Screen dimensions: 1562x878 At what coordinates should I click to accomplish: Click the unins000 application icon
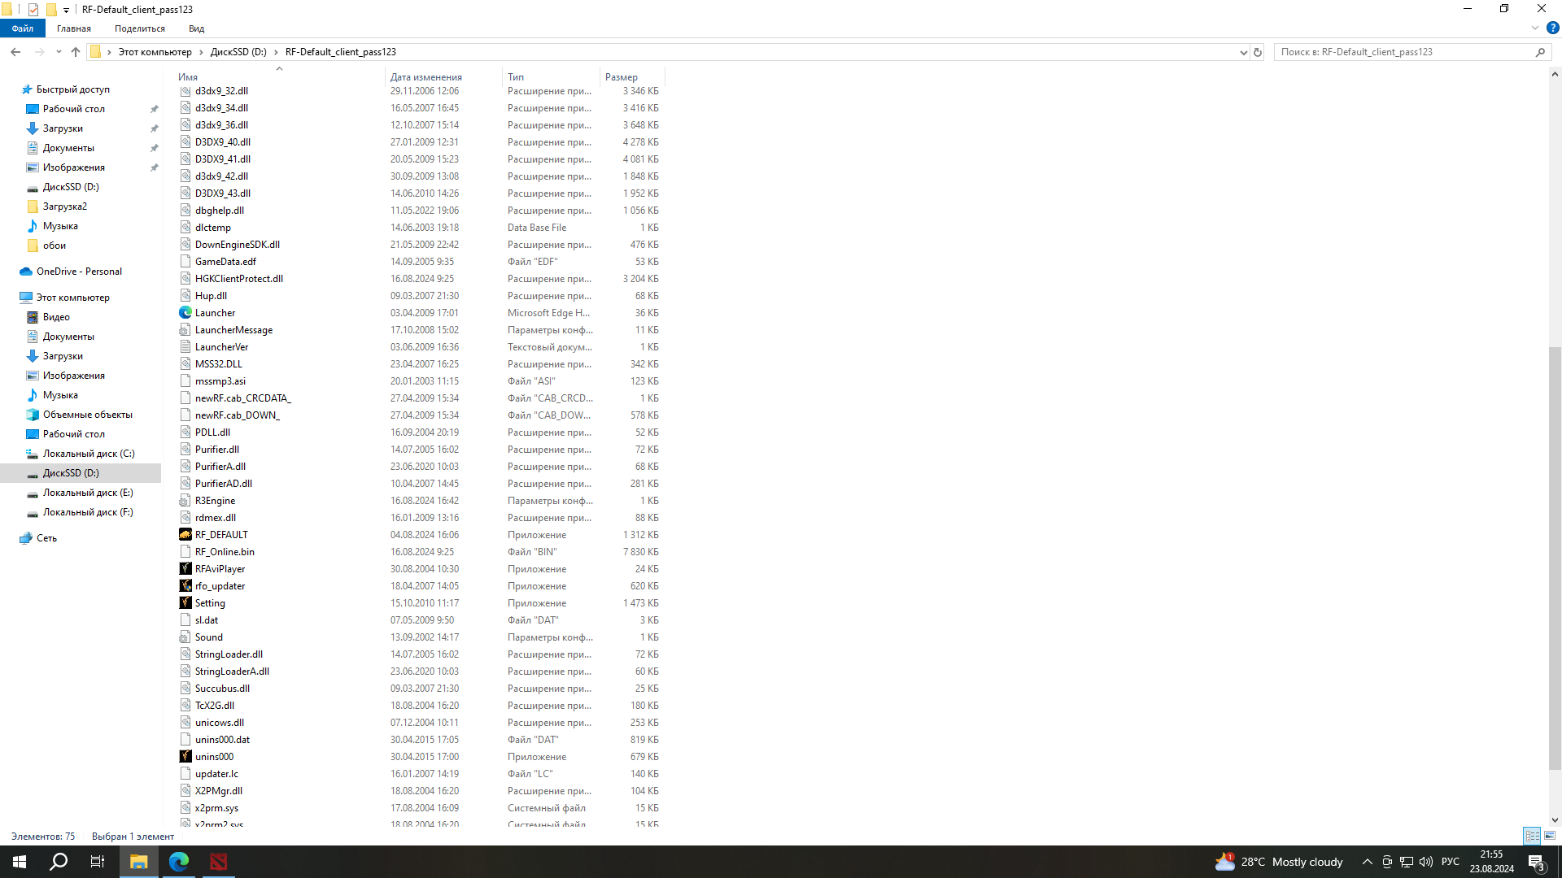tap(185, 756)
